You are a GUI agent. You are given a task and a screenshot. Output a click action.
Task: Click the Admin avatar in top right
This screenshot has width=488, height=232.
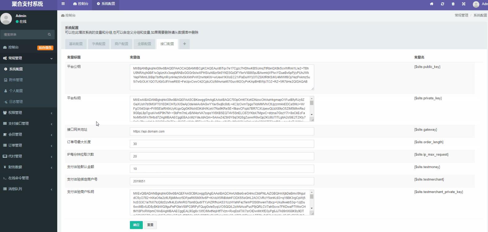coord(476,4)
